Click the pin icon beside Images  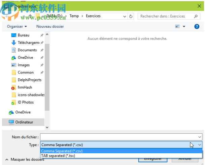tap(42, 65)
